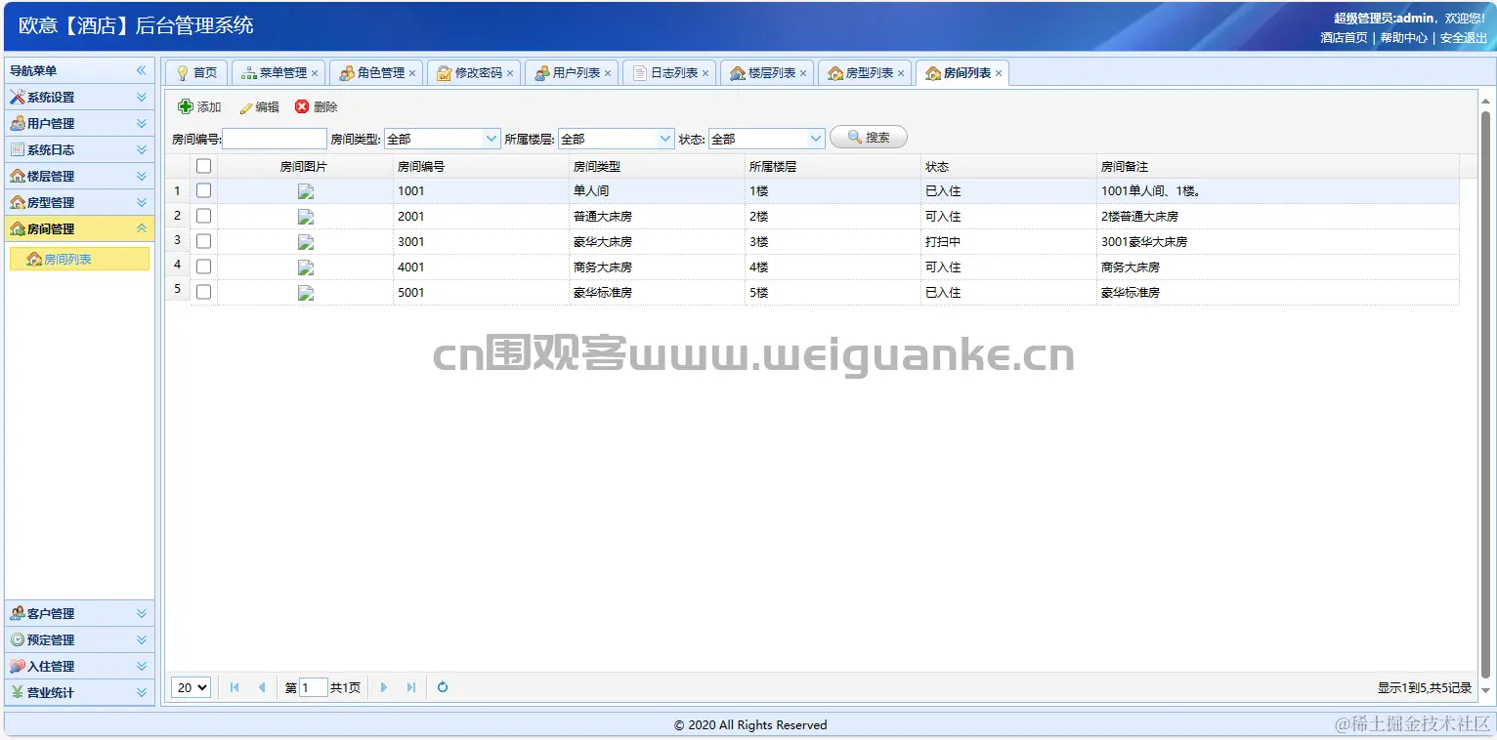This screenshot has width=1497, height=740.
Task: Switch to the 房型列表 tab
Action: 865,73
